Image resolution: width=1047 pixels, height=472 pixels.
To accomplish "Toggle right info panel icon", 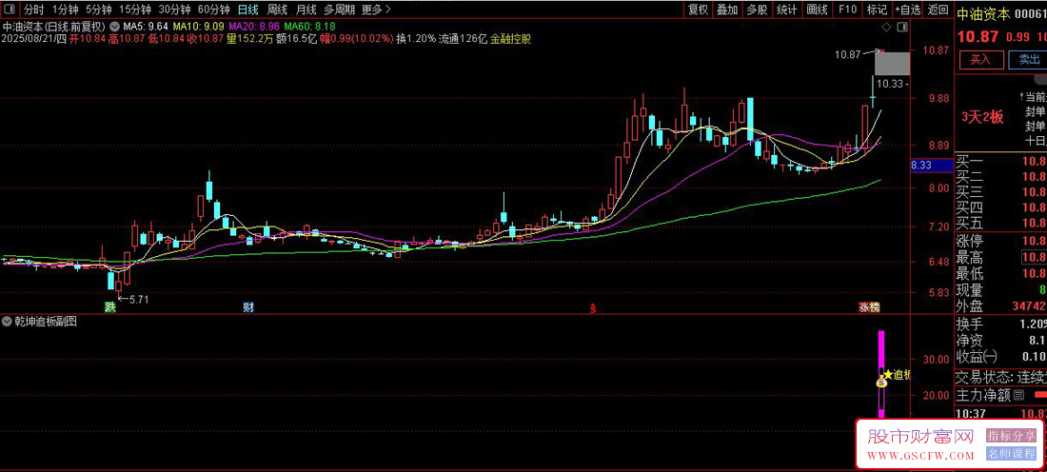I will (902, 28).
